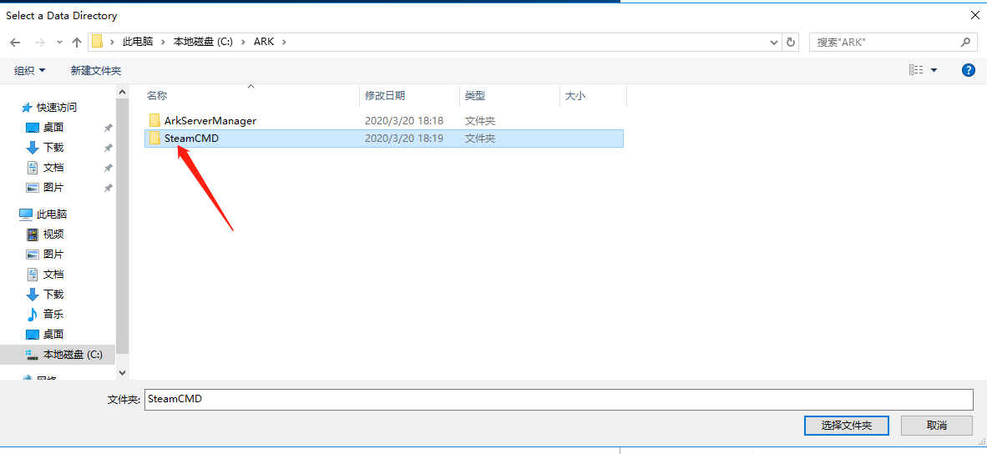Select 本地磁盘 (C:) breadcrumb in address bar

click(x=203, y=42)
